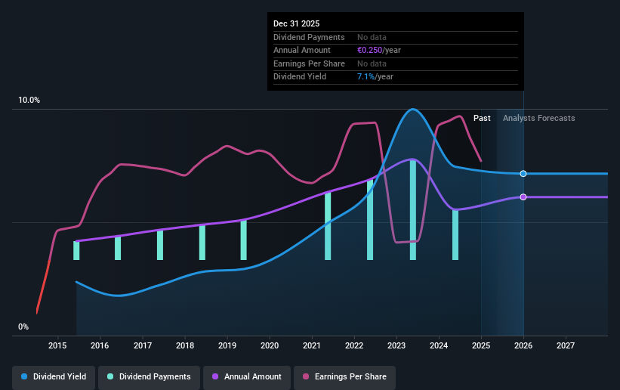Click the tooltip Dividend Payments row label
This screenshot has height=390, width=620.
309,37
